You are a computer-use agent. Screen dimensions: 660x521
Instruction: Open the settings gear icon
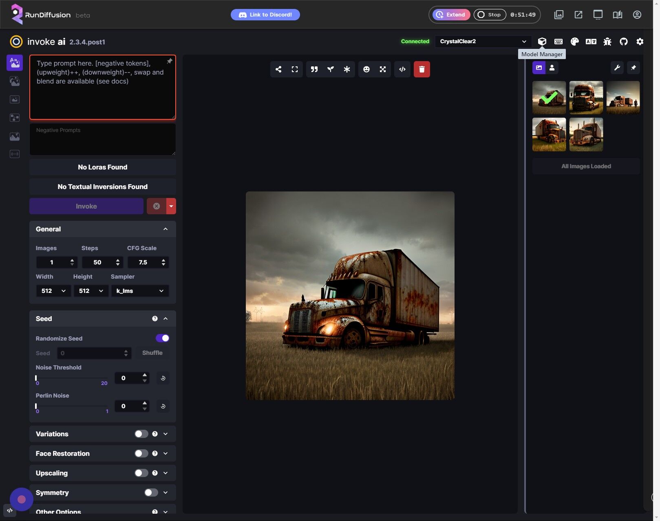[x=640, y=42]
